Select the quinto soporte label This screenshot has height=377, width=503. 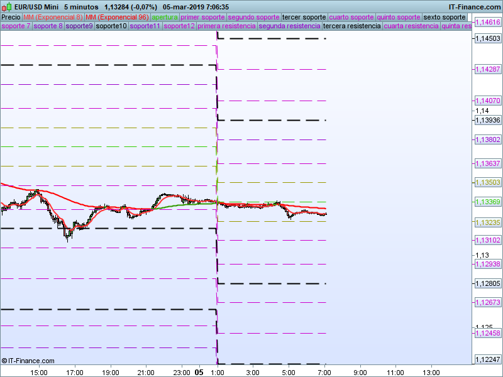(x=399, y=18)
